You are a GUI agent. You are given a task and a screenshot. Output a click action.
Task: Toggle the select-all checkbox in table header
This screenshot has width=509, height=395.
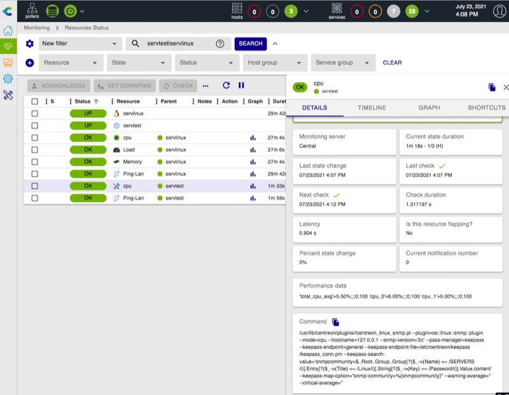[35, 102]
